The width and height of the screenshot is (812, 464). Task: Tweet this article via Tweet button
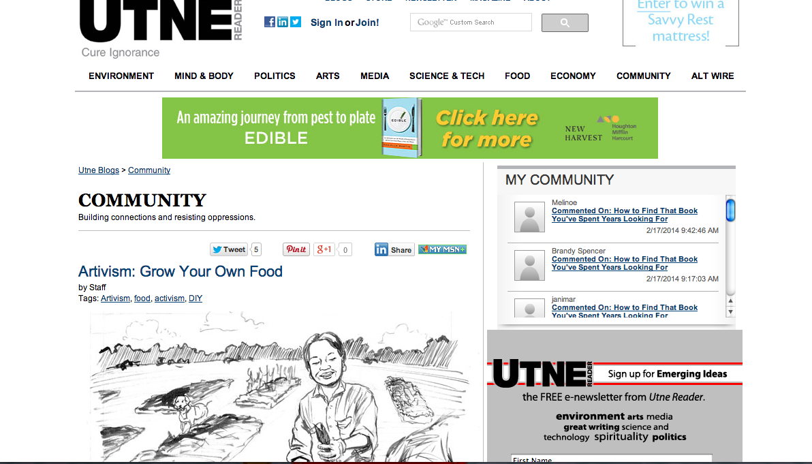point(228,249)
